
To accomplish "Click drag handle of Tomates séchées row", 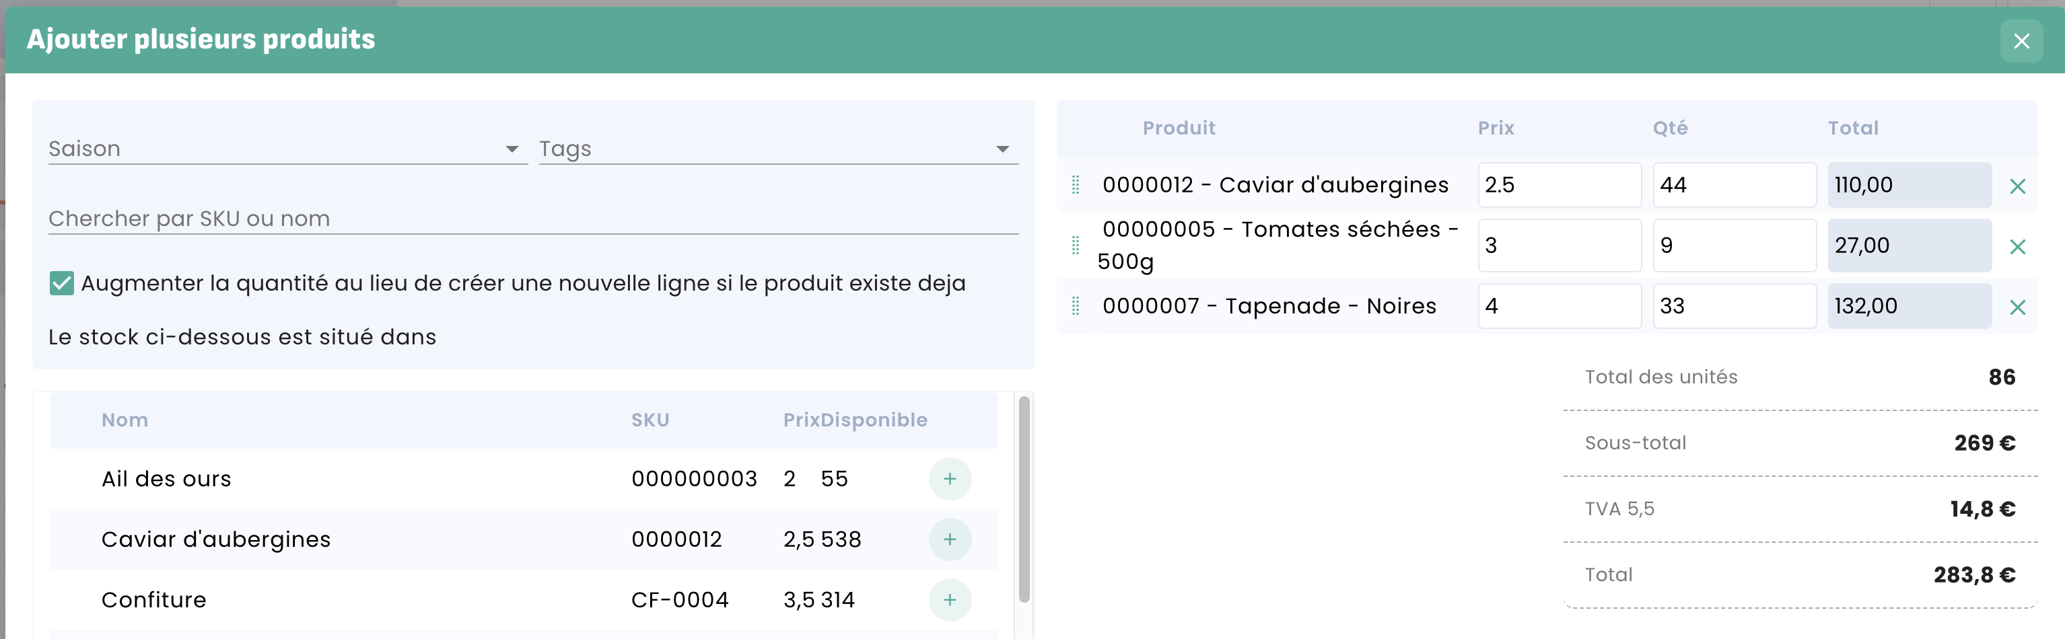I will click(x=1076, y=245).
